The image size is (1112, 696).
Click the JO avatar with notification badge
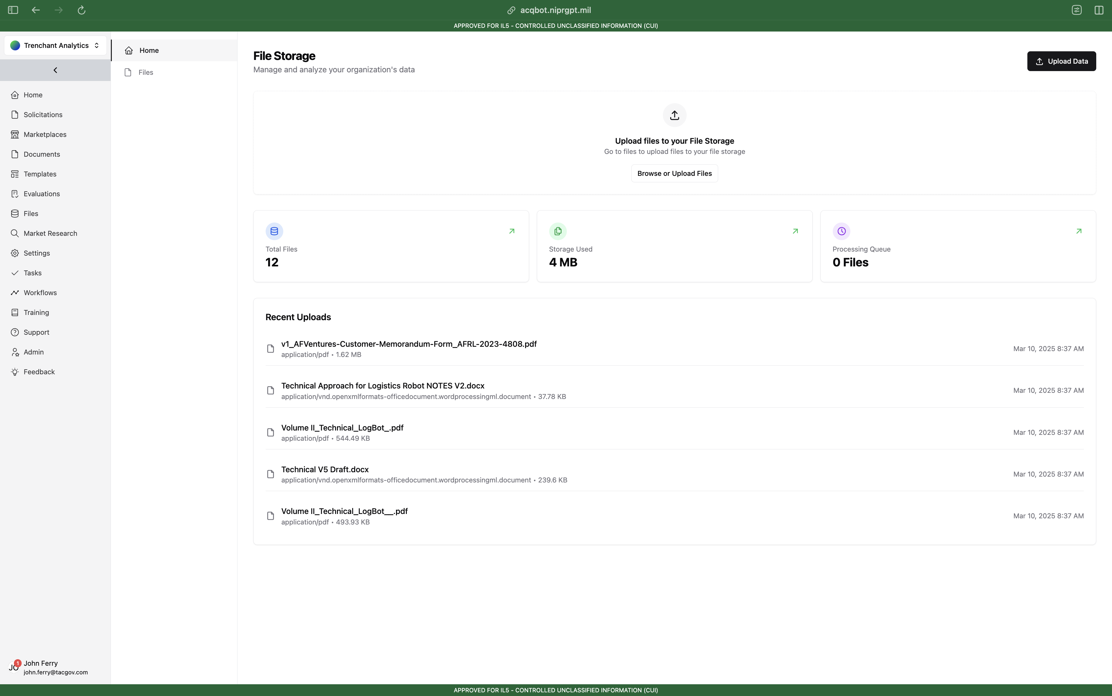14,667
